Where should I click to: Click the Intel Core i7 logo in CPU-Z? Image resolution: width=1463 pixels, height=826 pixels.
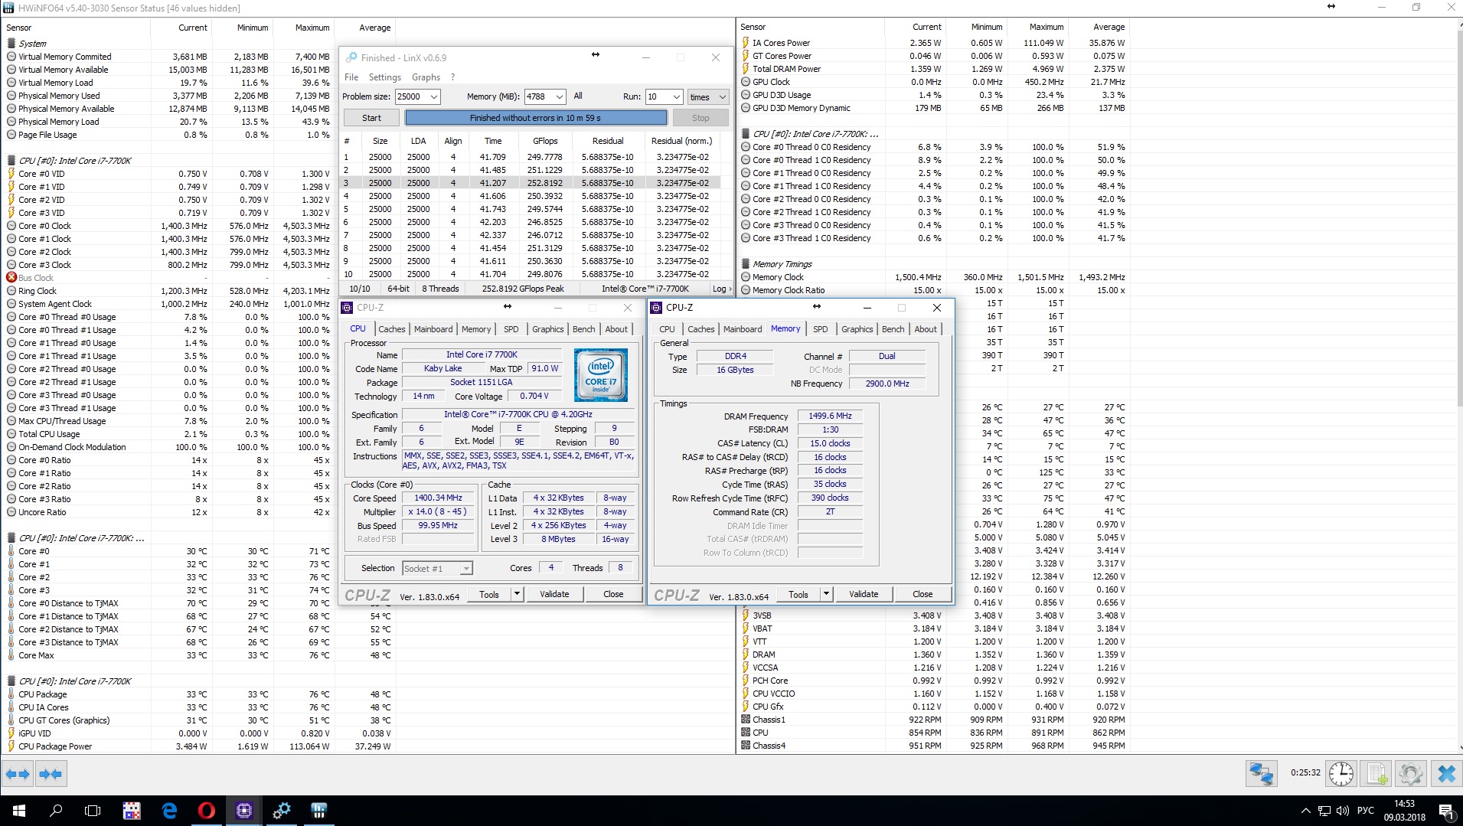point(601,375)
